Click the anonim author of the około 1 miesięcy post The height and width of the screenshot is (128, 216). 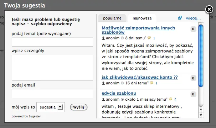(113, 99)
